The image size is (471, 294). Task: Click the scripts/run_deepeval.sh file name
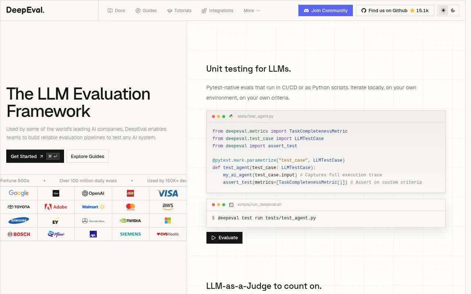tap(259, 204)
